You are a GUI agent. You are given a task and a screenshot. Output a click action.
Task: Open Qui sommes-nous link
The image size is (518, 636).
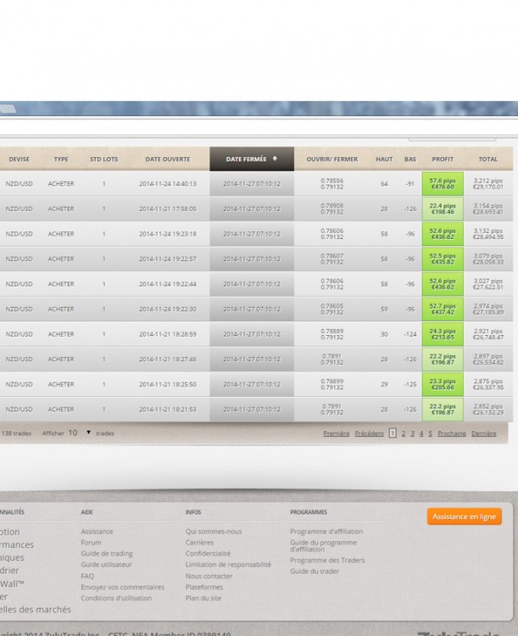pyautogui.click(x=214, y=532)
